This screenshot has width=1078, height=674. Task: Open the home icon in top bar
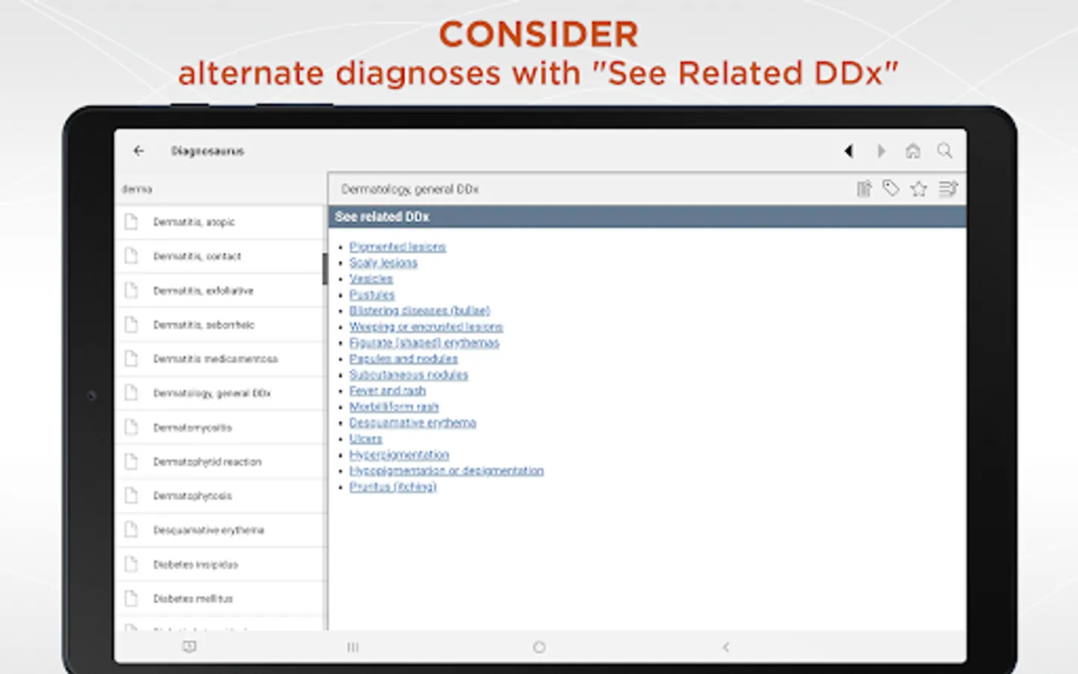tap(913, 151)
